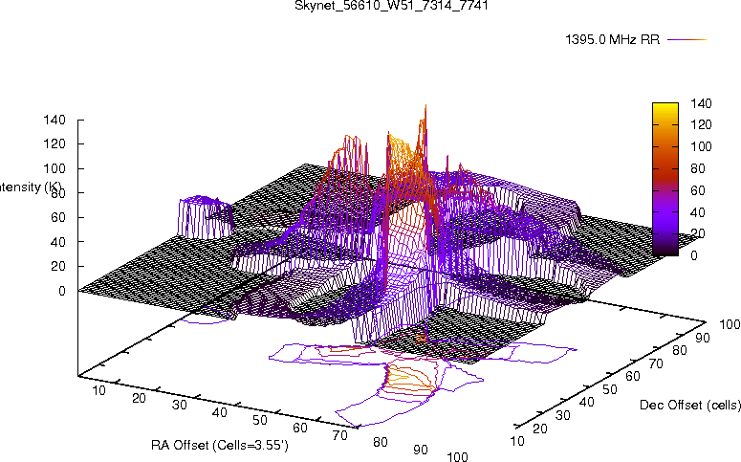Screen dimensions: 741x462
Task: Click the RA Offset (Cells=3.55') axis label
Action: click(x=219, y=446)
